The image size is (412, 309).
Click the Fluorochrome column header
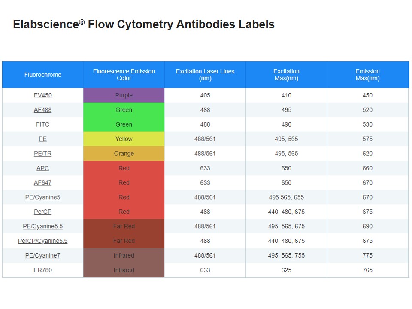click(42, 75)
